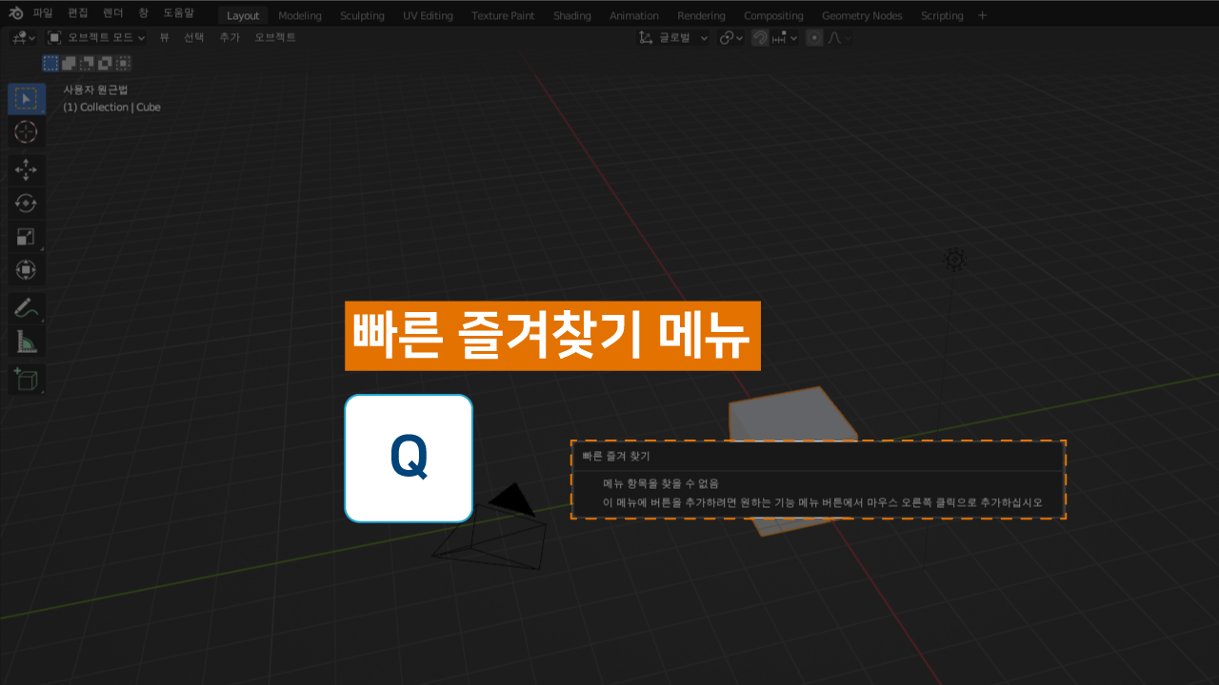Viewport: 1219px width, 685px height.
Task: Choose the Transform tool
Action: pyautogui.click(x=27, y=270)
